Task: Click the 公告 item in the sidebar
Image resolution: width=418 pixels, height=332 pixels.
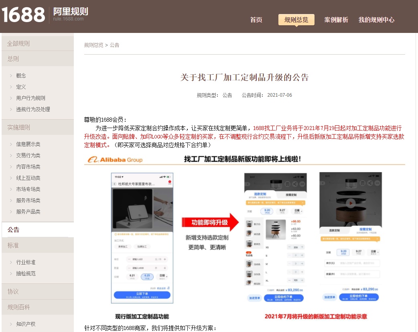Action: 13,230
